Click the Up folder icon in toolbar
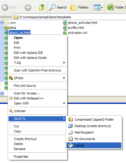 pos(42,7)
